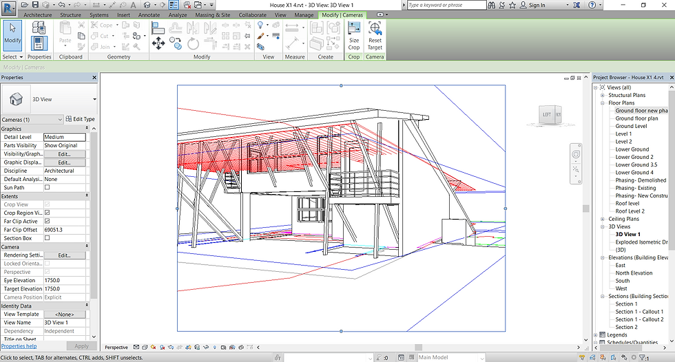
Task: Open the Select panel dropdown
Action: tap(12, 56)
